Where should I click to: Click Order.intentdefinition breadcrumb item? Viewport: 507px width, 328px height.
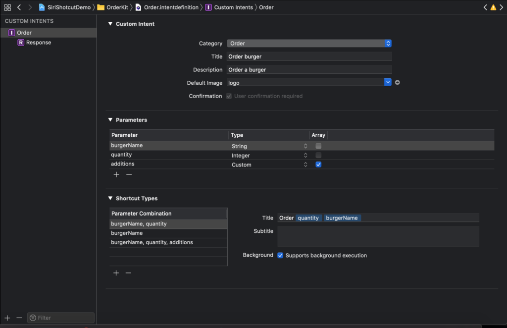[171, 7]
